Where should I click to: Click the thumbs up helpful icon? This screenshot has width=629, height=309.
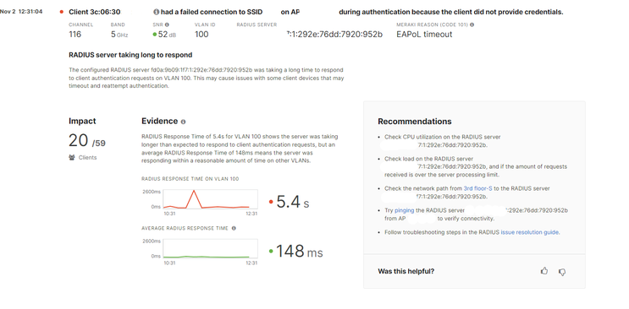point(544,271)
